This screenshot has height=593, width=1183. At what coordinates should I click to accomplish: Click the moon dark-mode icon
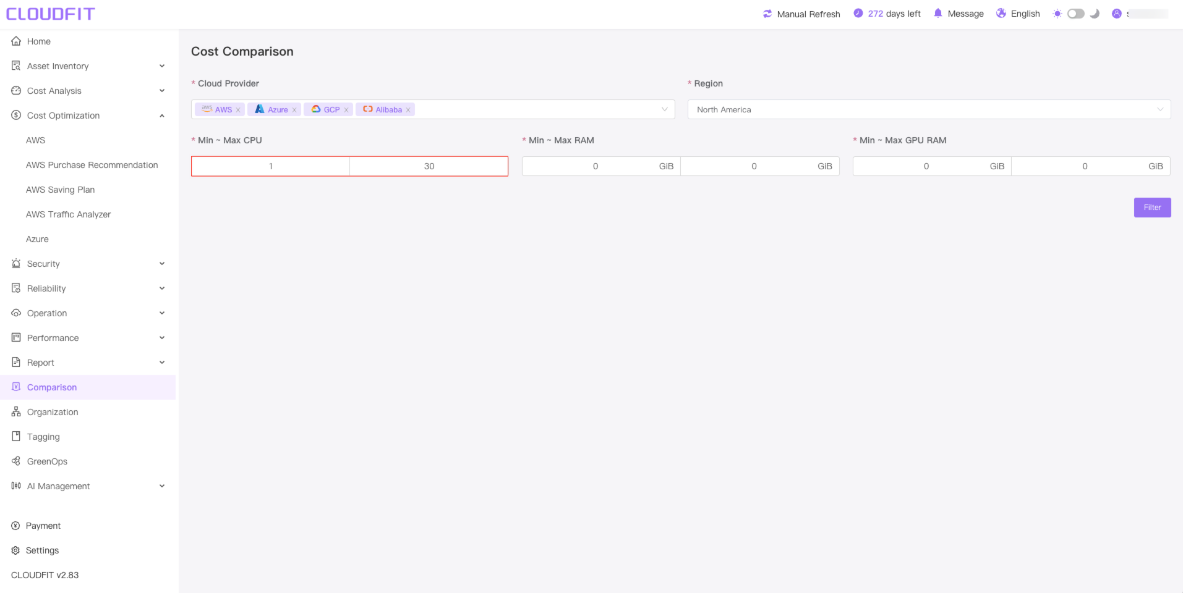[x=1095, y=14]
